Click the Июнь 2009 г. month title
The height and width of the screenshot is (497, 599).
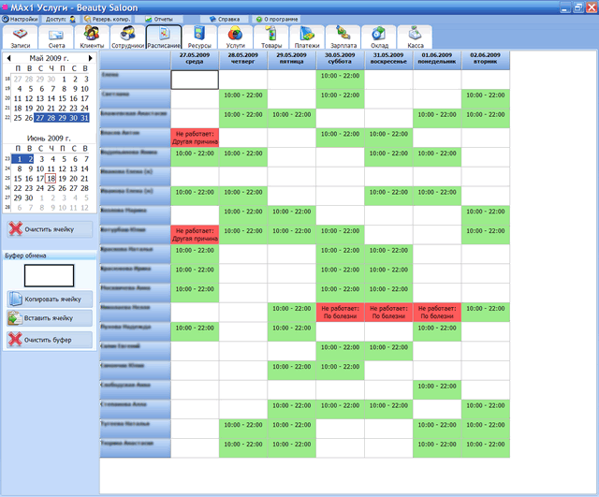pyautogui.click(x=49, y=139)
